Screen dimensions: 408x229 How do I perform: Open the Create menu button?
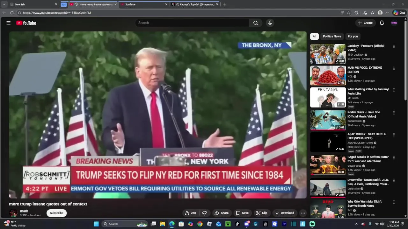(365, 23)
